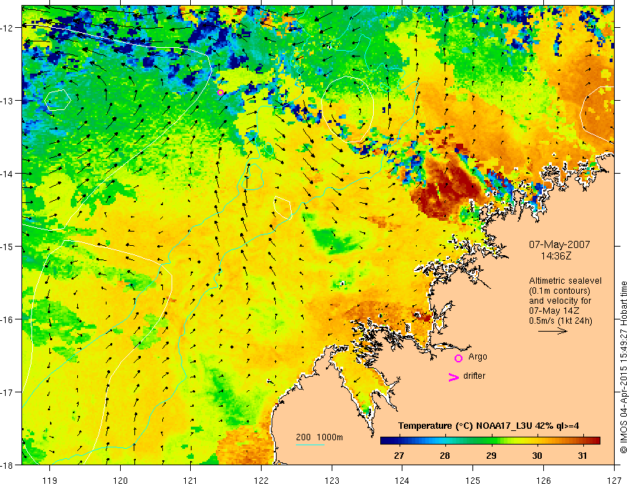Click the longitude axis label 123
629x486 pixels.
(332, 480)
